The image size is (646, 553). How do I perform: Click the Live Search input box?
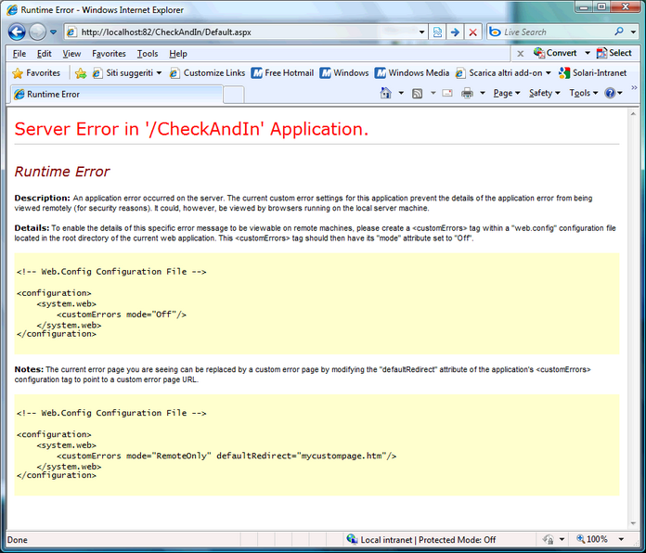pyautogui.click(x=556, y=32)
